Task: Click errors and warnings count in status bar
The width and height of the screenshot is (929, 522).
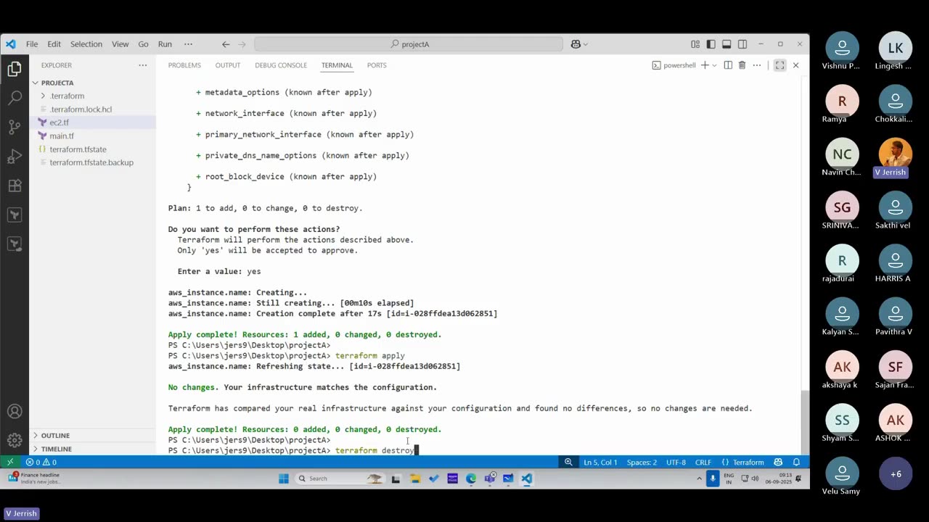Action: click(x=41, y=462)
